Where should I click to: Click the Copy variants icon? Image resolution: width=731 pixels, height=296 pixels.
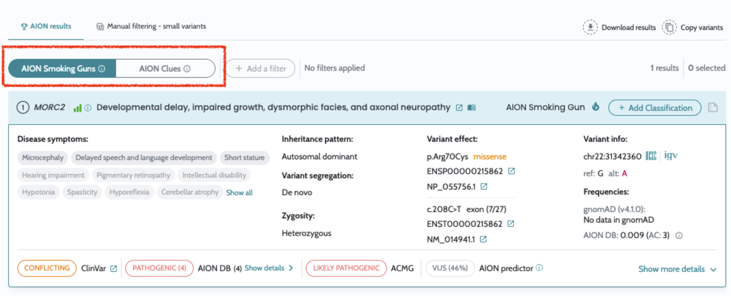(x=669, y=27)
